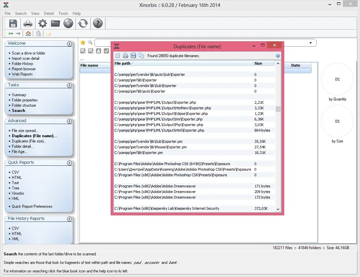
Task: Open the Help menu
Action: [x=77, y=13]
